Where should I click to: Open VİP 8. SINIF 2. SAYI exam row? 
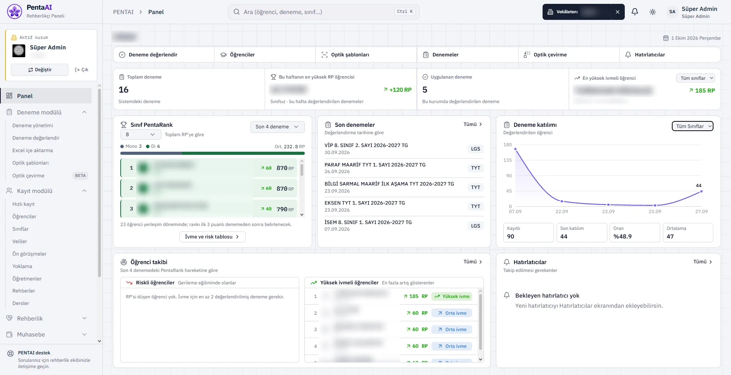pyautogui.click(x=404, y=149)
